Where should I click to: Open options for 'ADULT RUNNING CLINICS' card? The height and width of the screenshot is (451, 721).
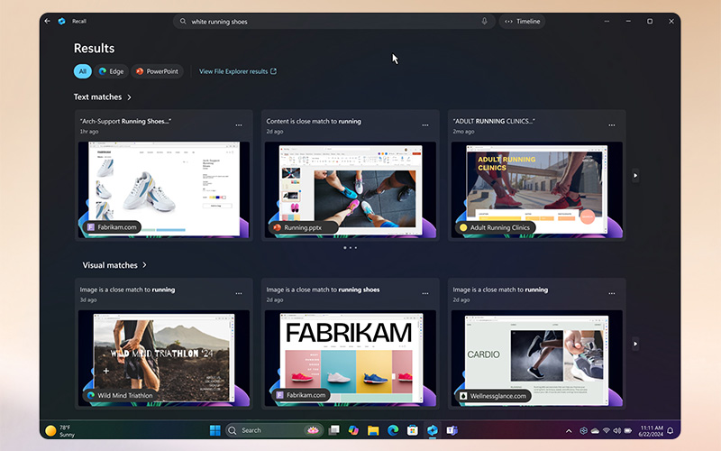point(612,125)
